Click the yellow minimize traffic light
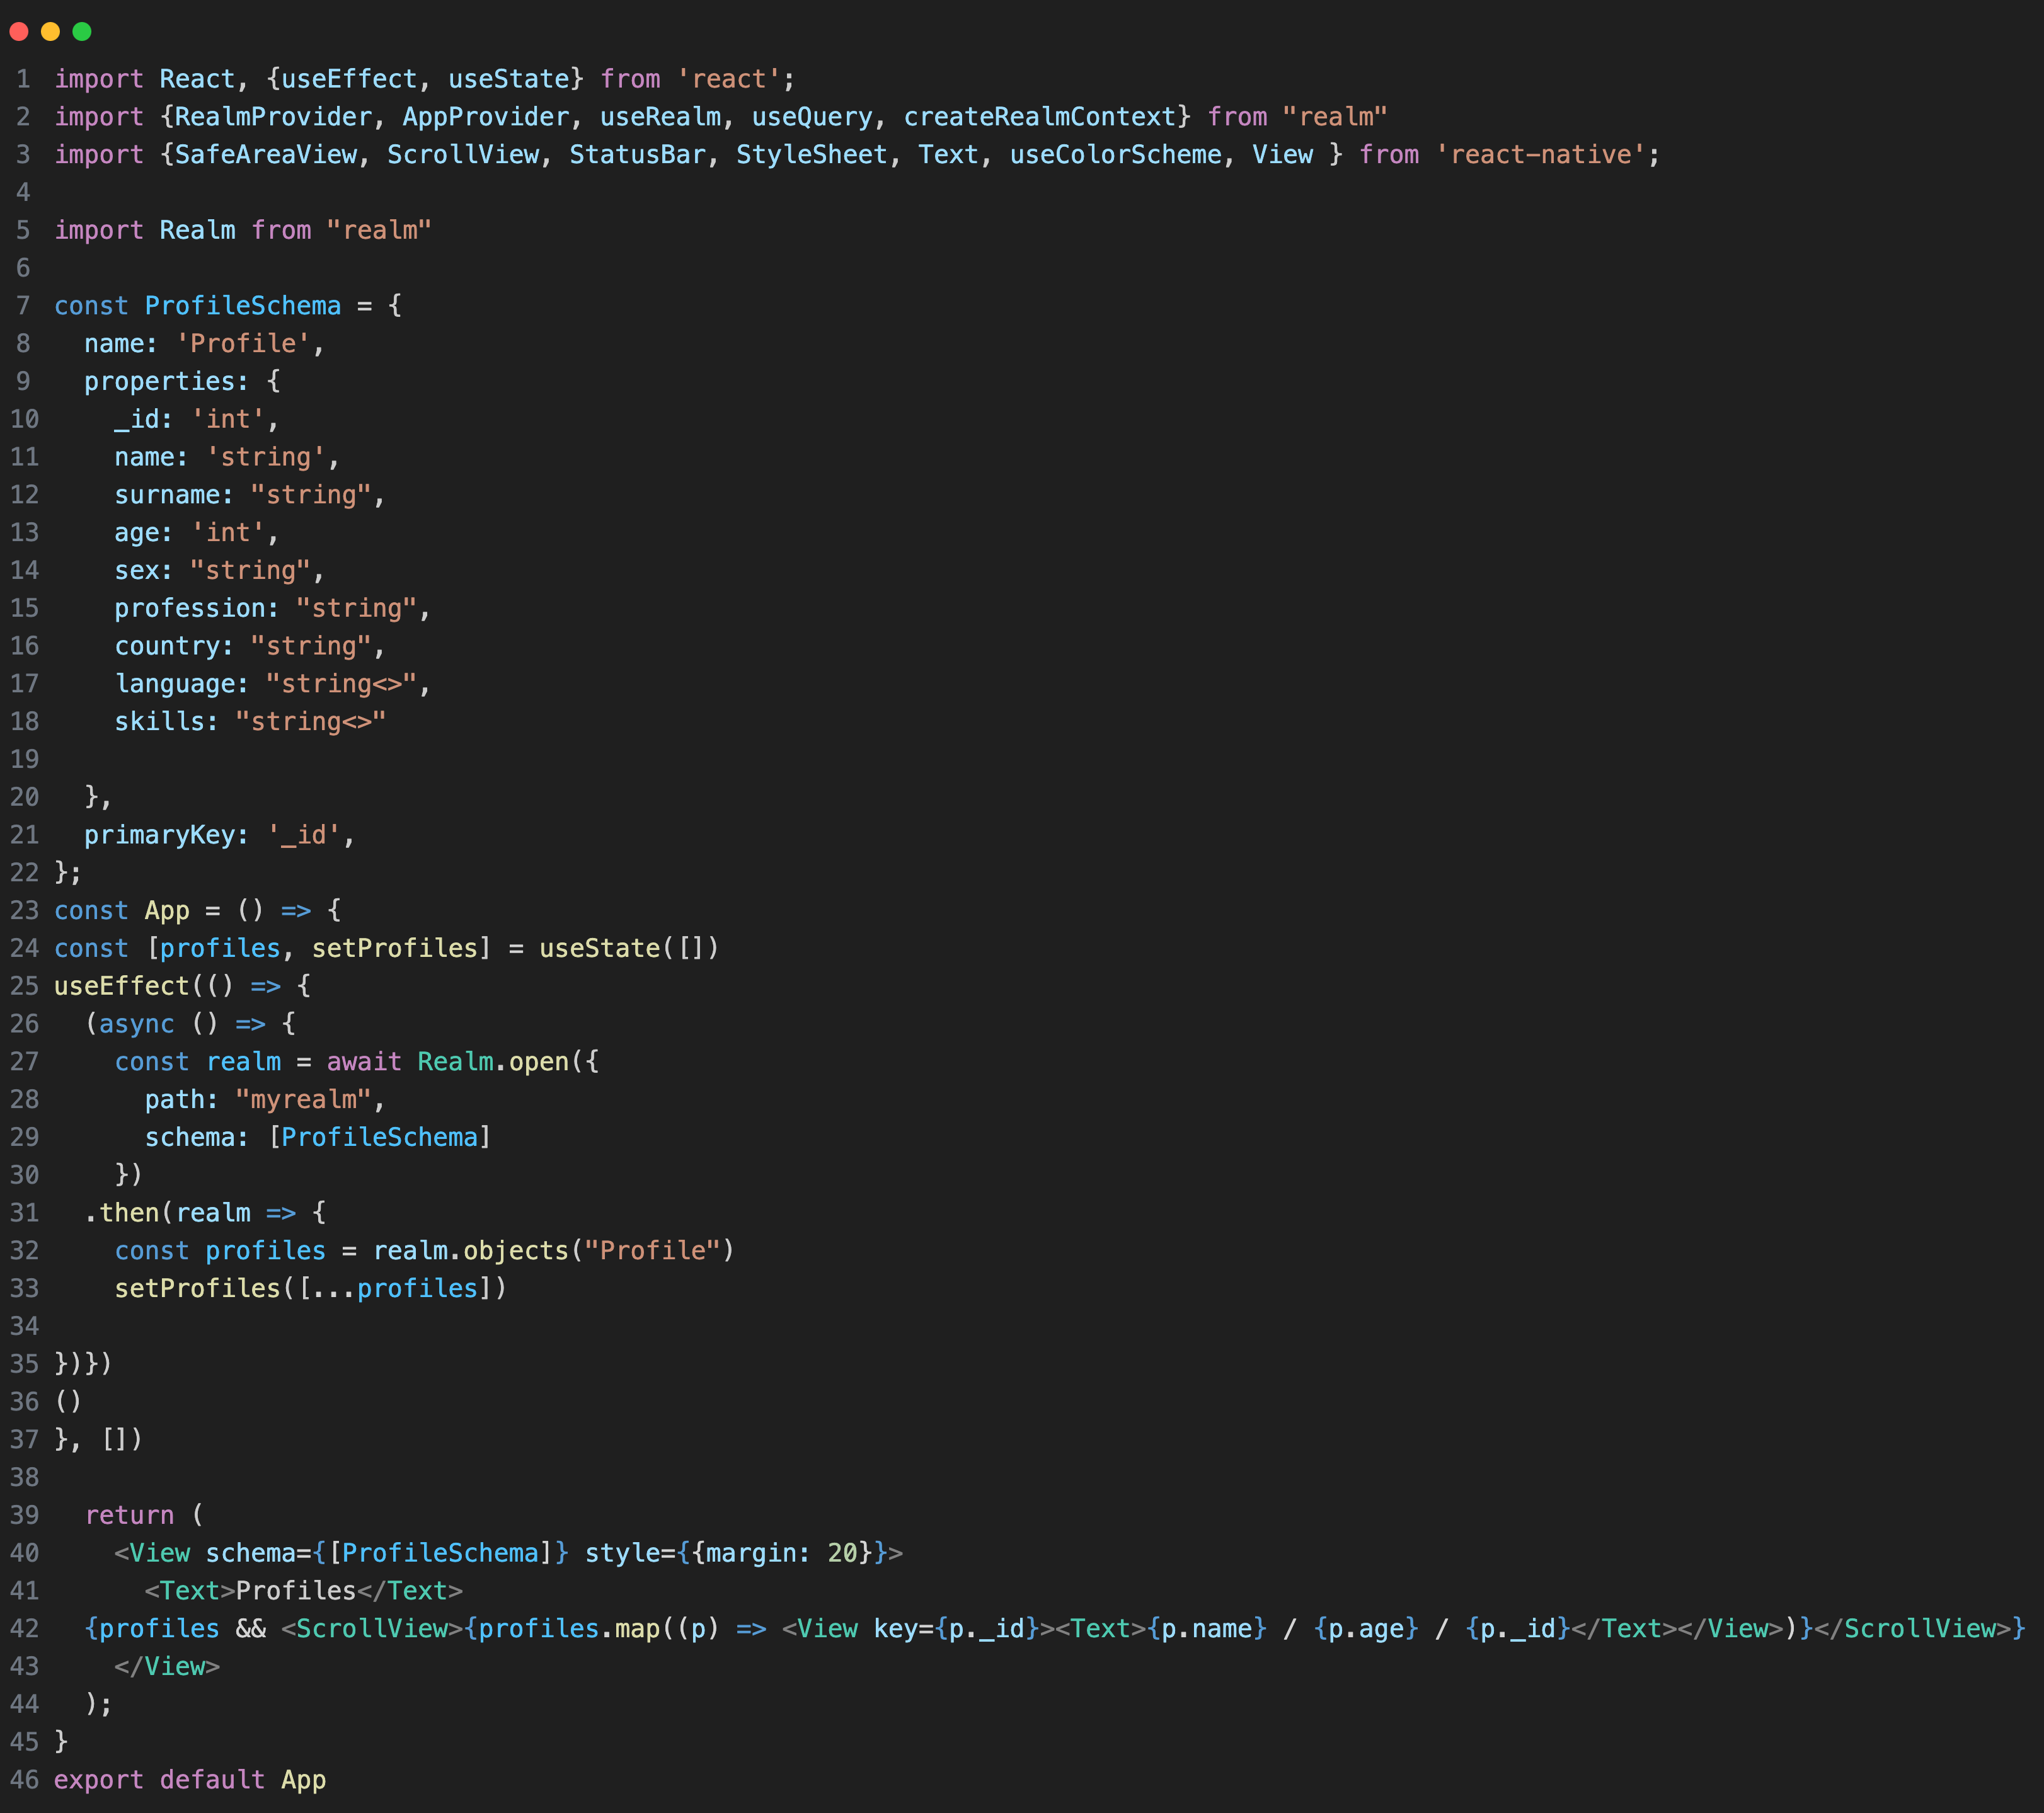This screenshot has height=1813, width=2044. coord(51,32)
